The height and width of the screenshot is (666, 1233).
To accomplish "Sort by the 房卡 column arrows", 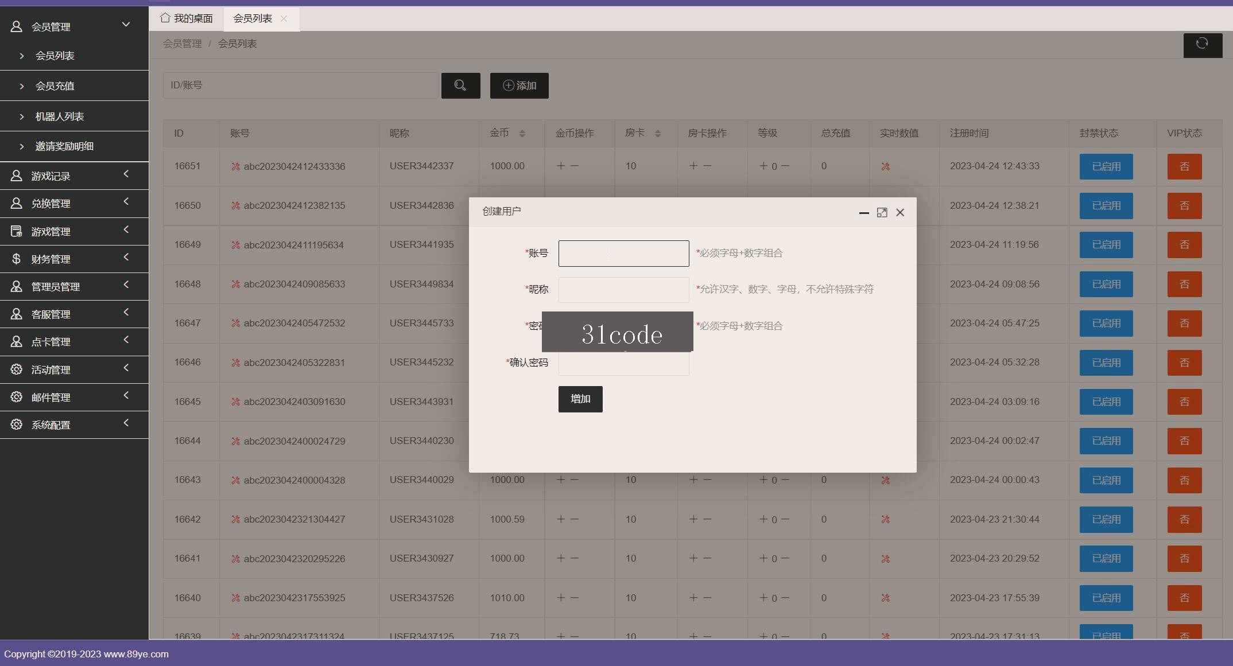I will click(658, 134).
